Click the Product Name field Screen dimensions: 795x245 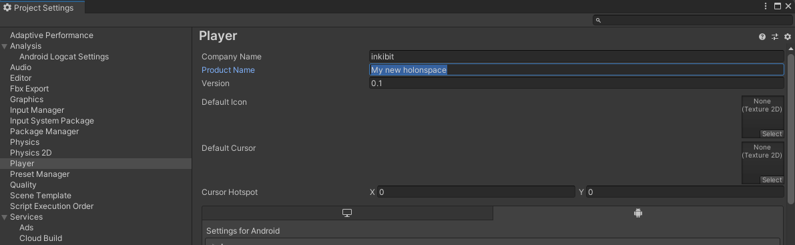pyautogui.click(x=577, y=69)
